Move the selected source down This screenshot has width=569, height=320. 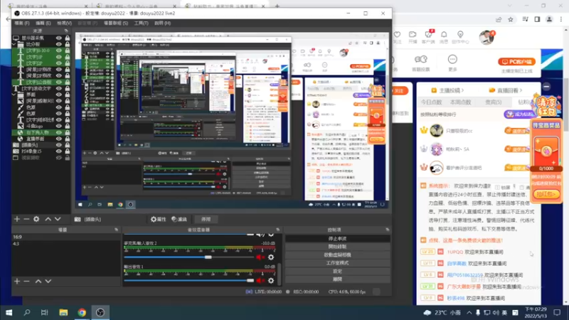(x=58, y=219)
